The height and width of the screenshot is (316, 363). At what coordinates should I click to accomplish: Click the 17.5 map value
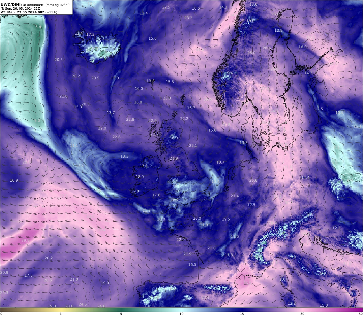(x=29, y=275)
